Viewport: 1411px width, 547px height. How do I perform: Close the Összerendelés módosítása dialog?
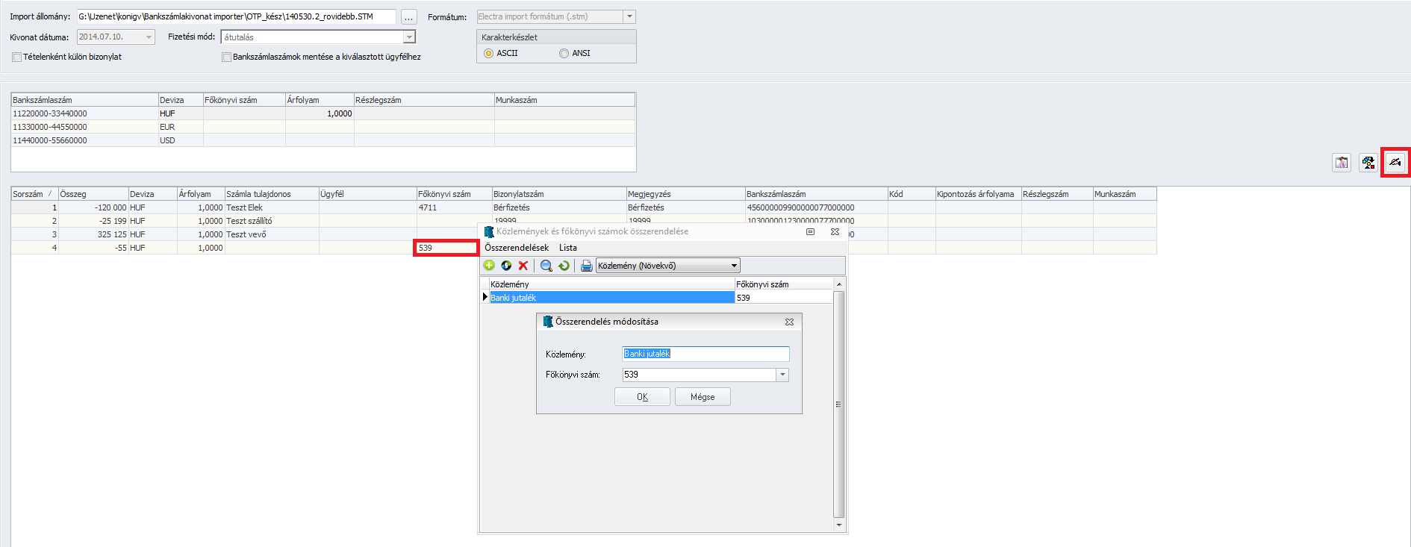pyautogui.click(x=789, y=322)
